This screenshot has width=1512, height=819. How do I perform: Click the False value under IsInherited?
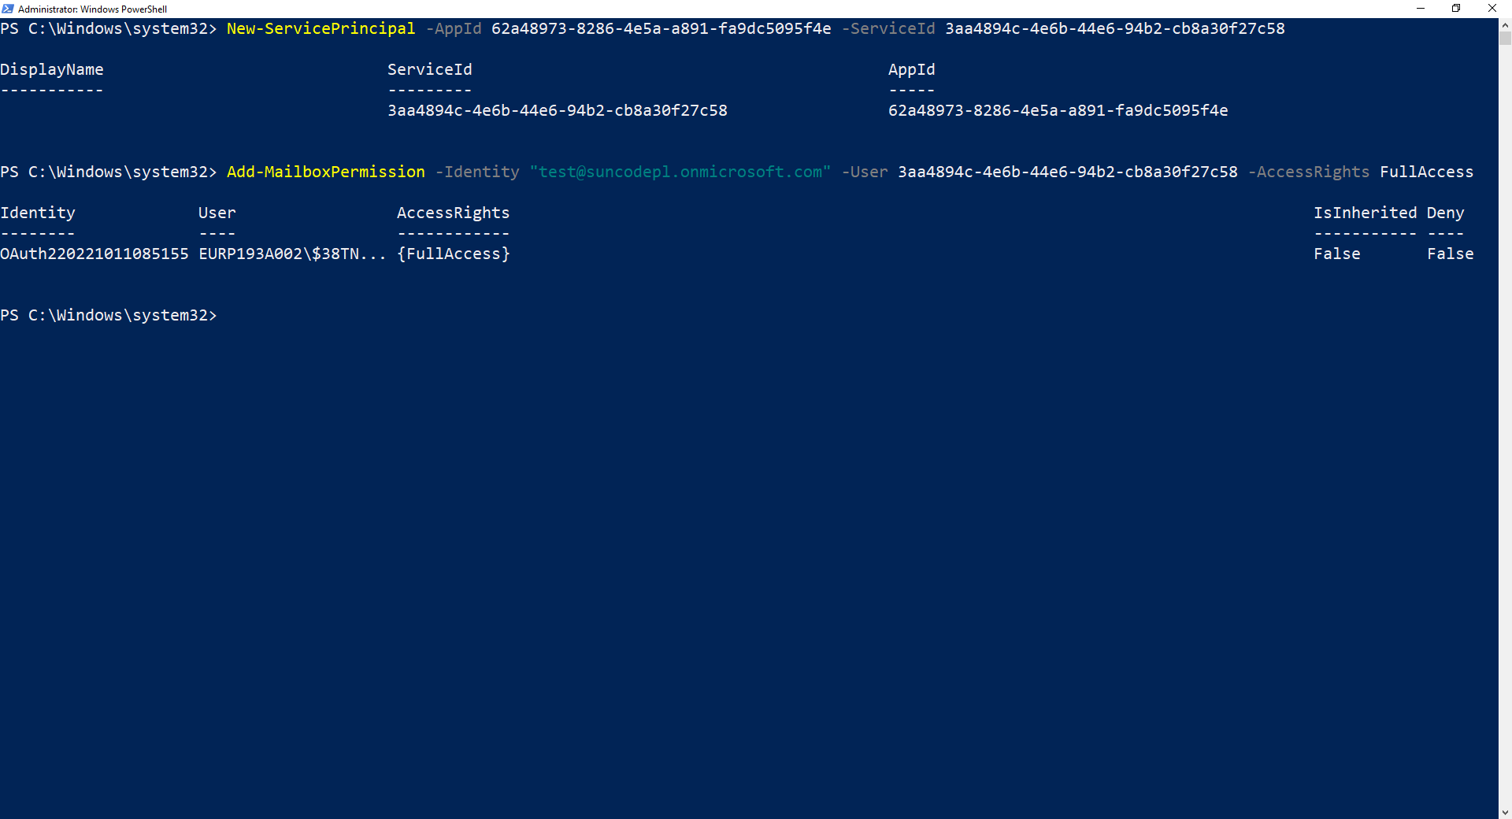[1336, 254]
